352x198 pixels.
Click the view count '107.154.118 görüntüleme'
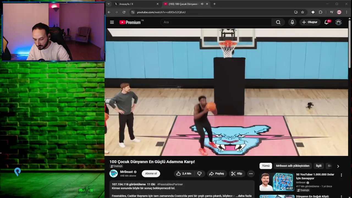click(129, 184)
